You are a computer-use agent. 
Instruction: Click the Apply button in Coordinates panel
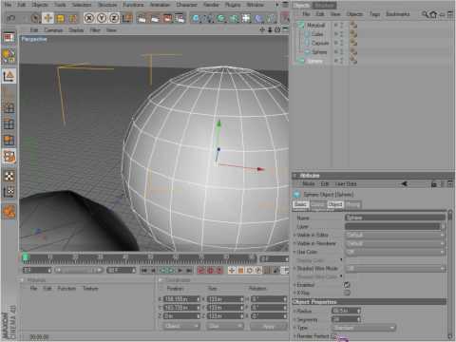point(269,326)
